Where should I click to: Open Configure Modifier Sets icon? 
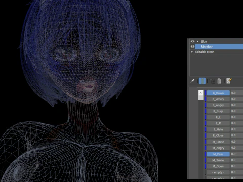[229, 81]
